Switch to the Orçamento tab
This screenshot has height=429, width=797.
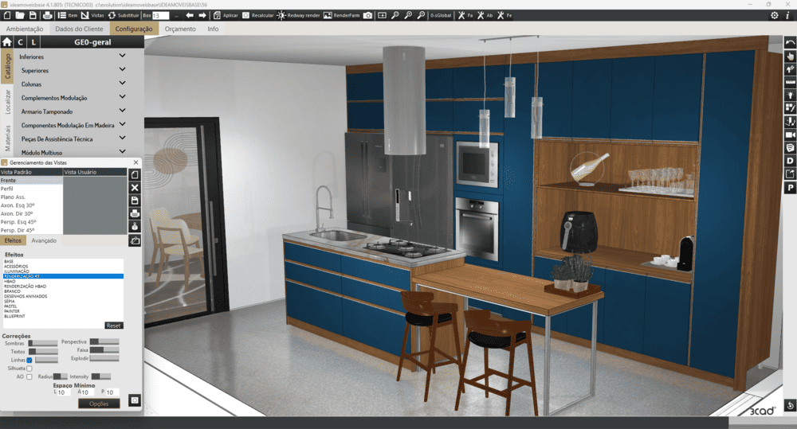[x=180, y=29]
